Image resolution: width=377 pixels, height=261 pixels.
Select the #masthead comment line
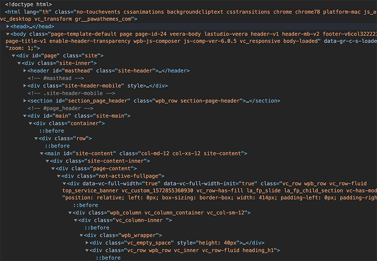[56, 78]
